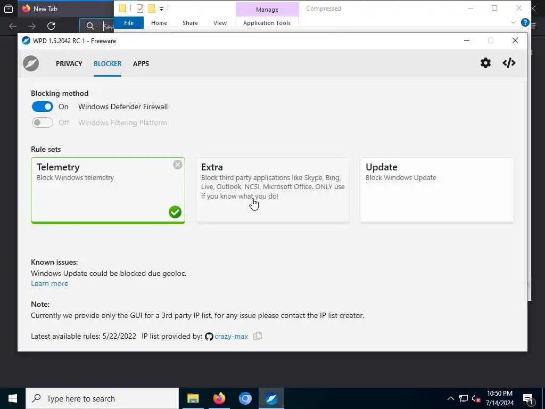Open the network status tray icon
This screenshot has width=545, height=409.
[x=464, y=398]
